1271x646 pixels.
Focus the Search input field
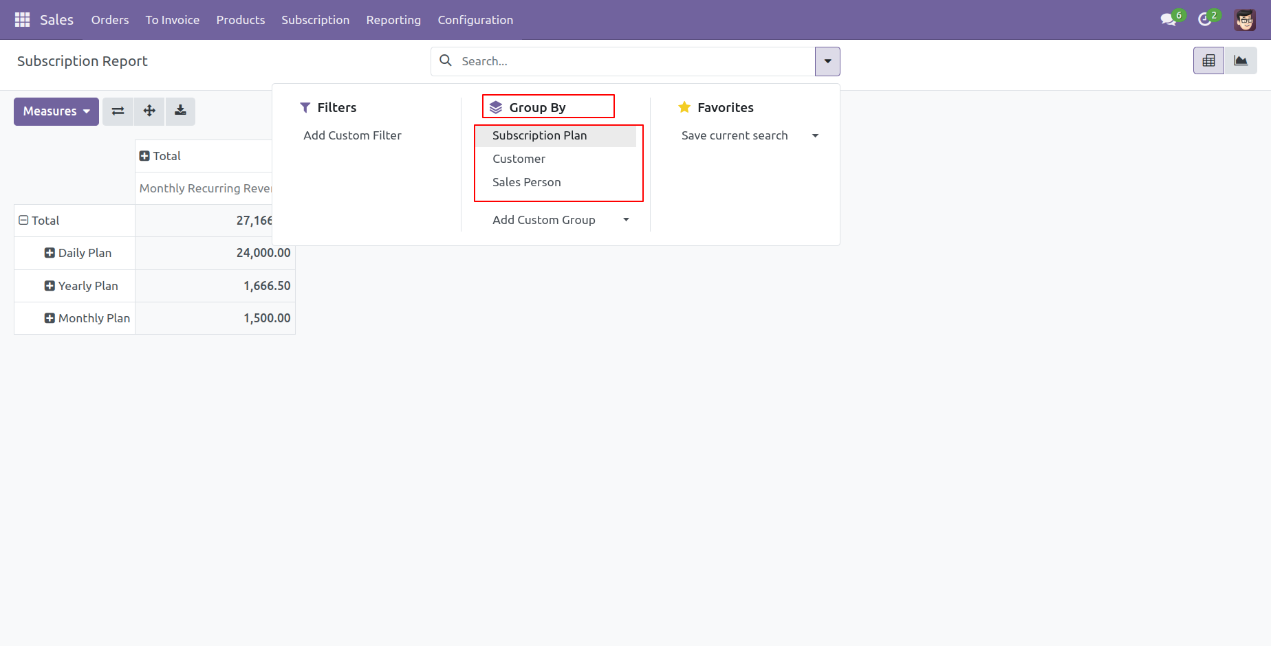(x=635, y=61)
